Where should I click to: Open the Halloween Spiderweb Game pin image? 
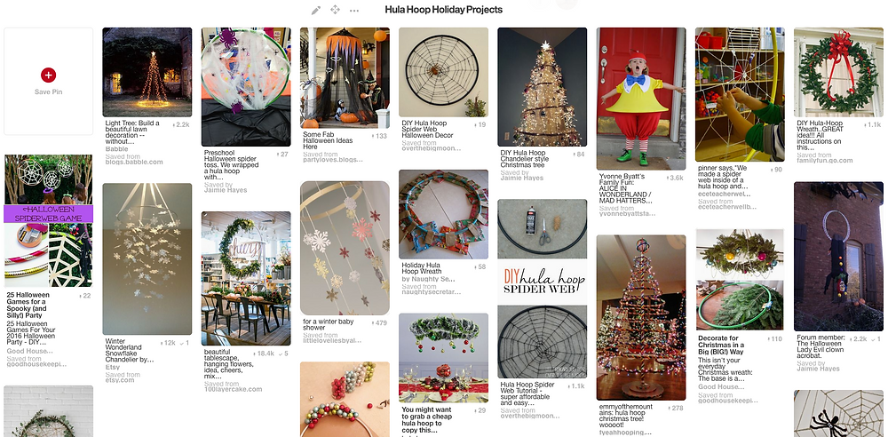coord(49,221)
